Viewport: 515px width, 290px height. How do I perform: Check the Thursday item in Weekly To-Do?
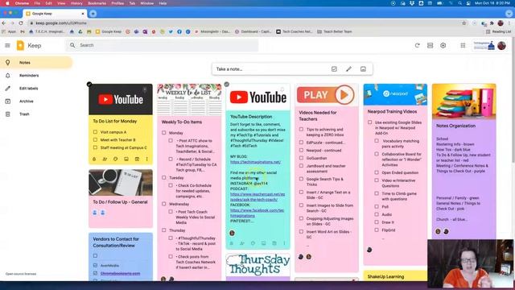tap(164, 230)
